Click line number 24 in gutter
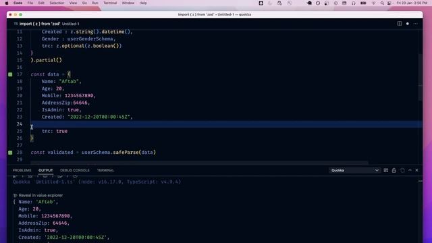This screenshot has width=432, height=243. 20,124
